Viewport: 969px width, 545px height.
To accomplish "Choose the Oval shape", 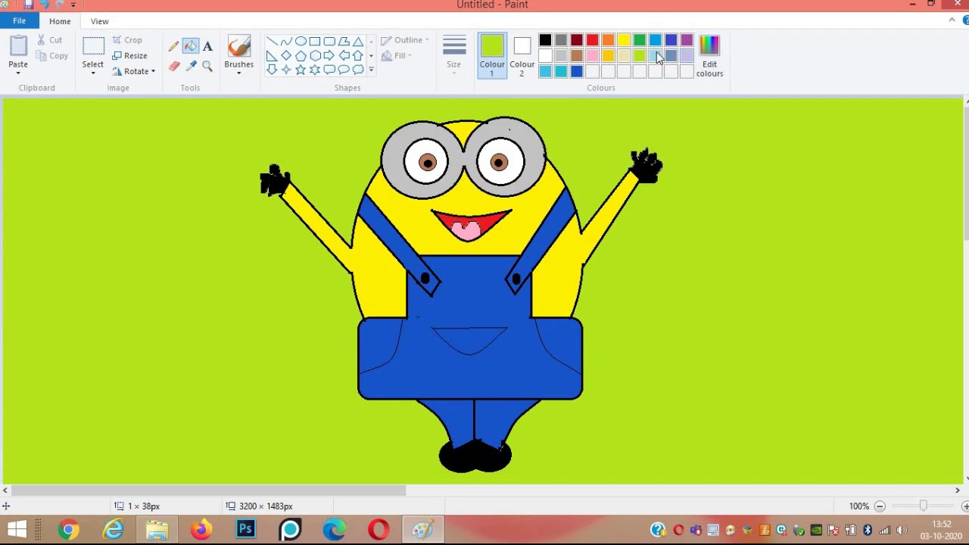I will [x=301, y=42].
